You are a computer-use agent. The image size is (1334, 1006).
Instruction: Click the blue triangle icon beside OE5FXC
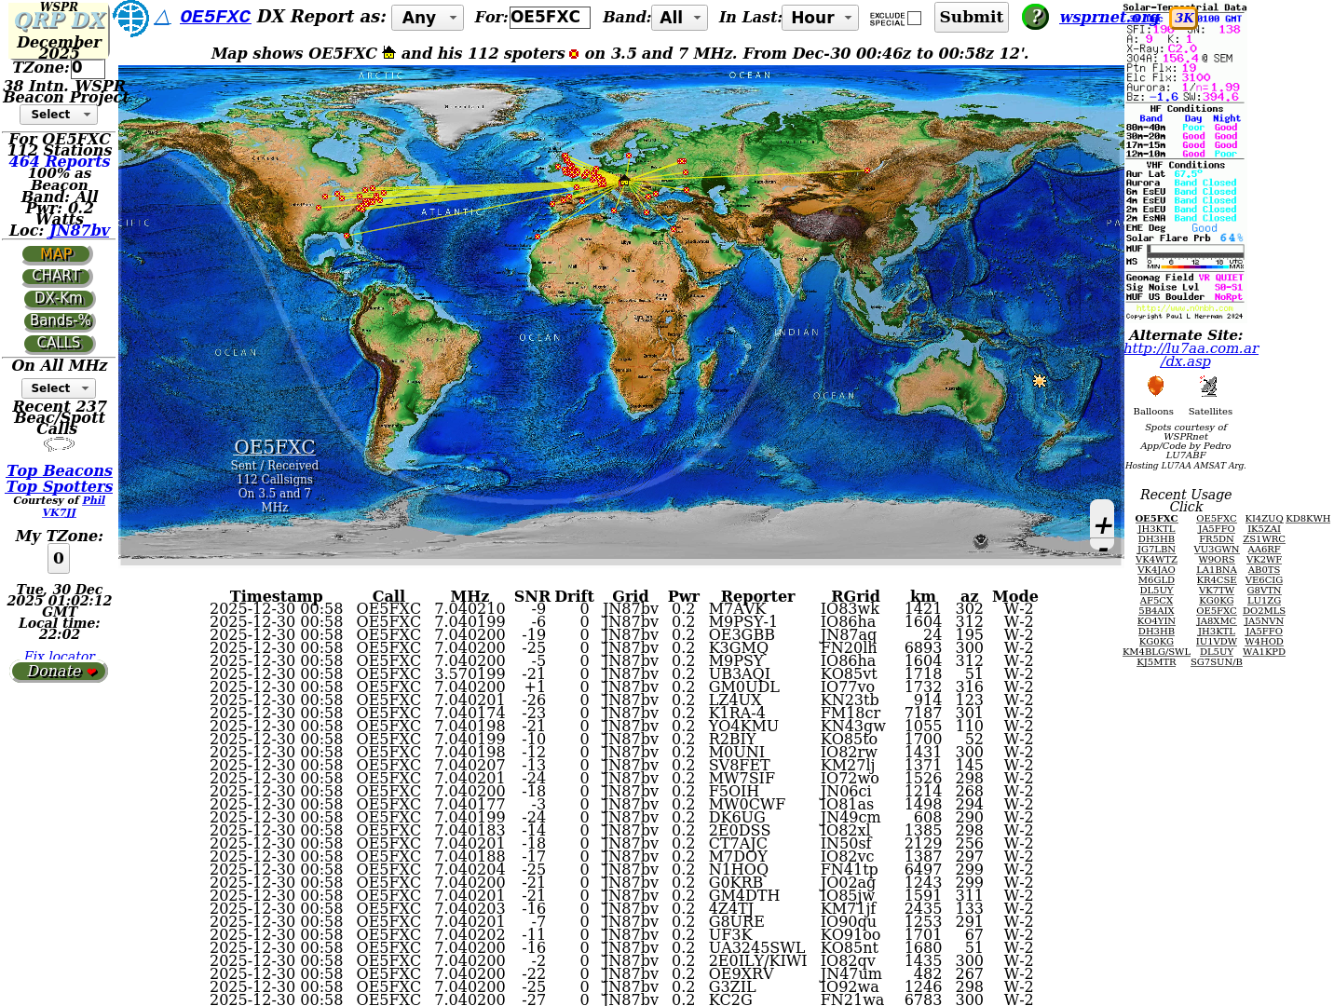tap(162, 18)
